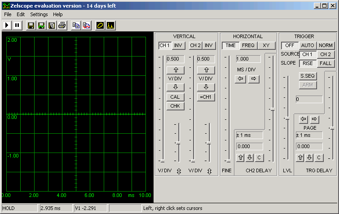Click the CH 2 vertical position slider handle
The width and height of the screenshot is (339, 214).
(x=209, y=143)
